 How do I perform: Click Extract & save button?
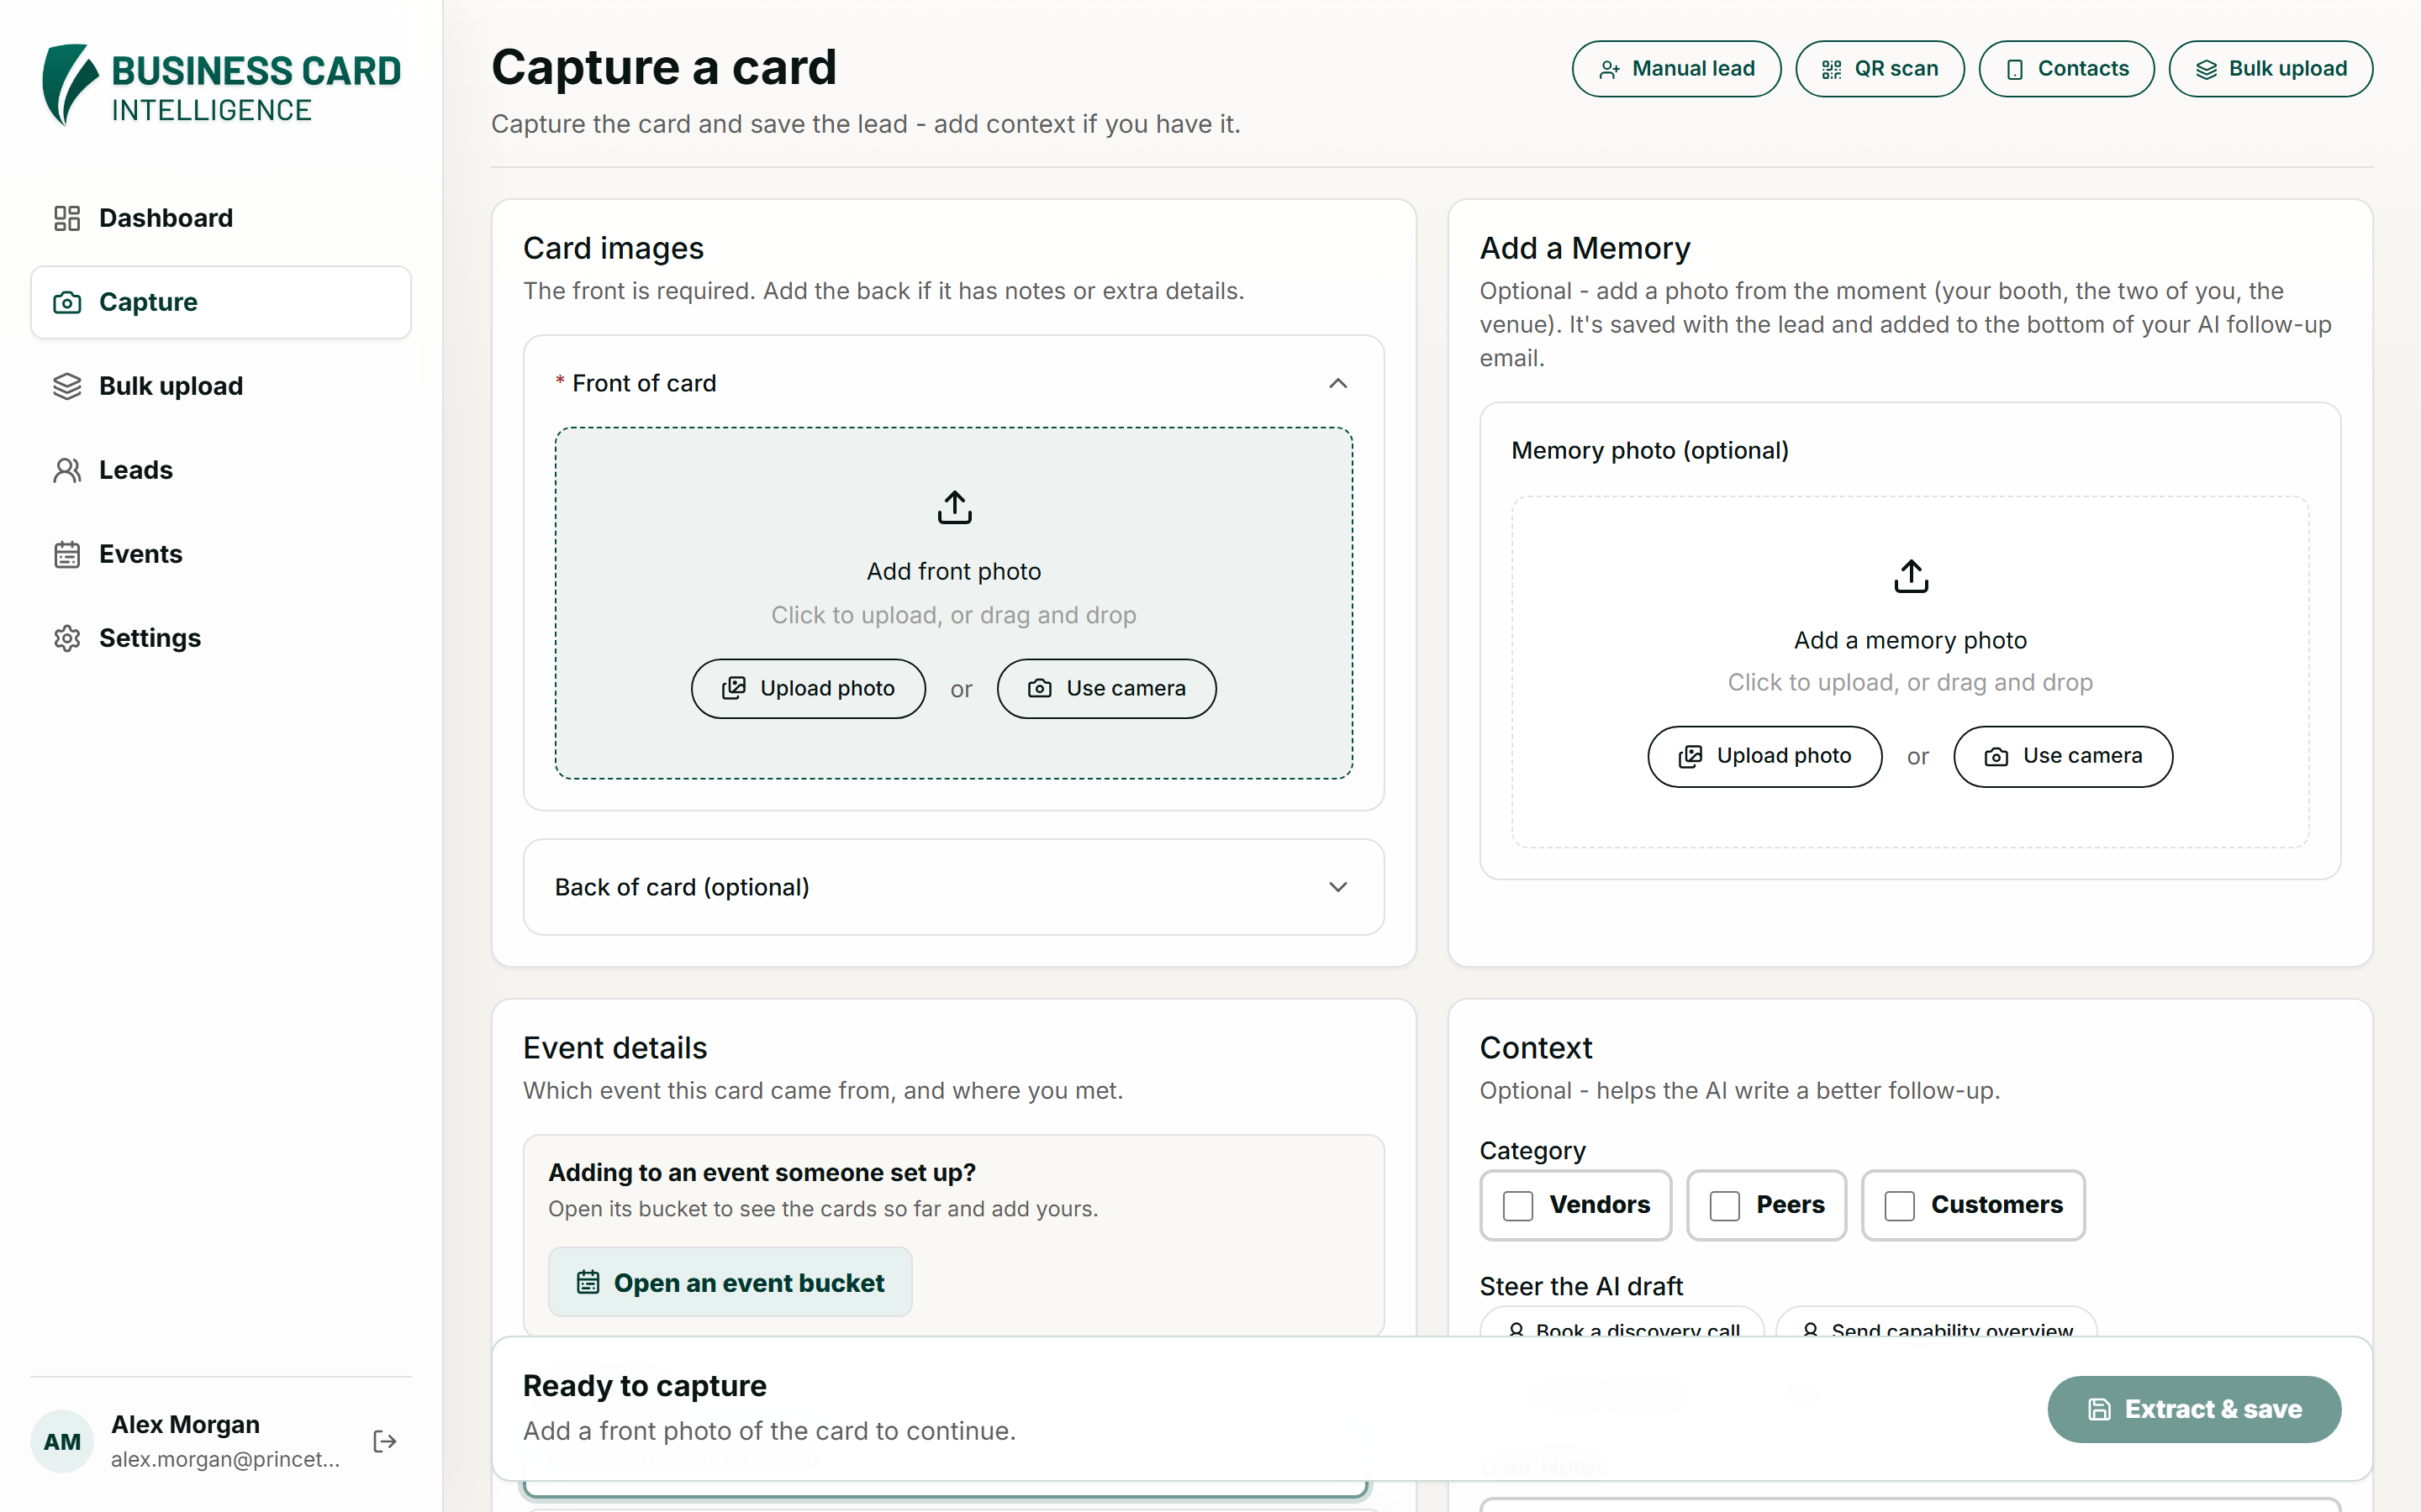pos(2194,1409)
